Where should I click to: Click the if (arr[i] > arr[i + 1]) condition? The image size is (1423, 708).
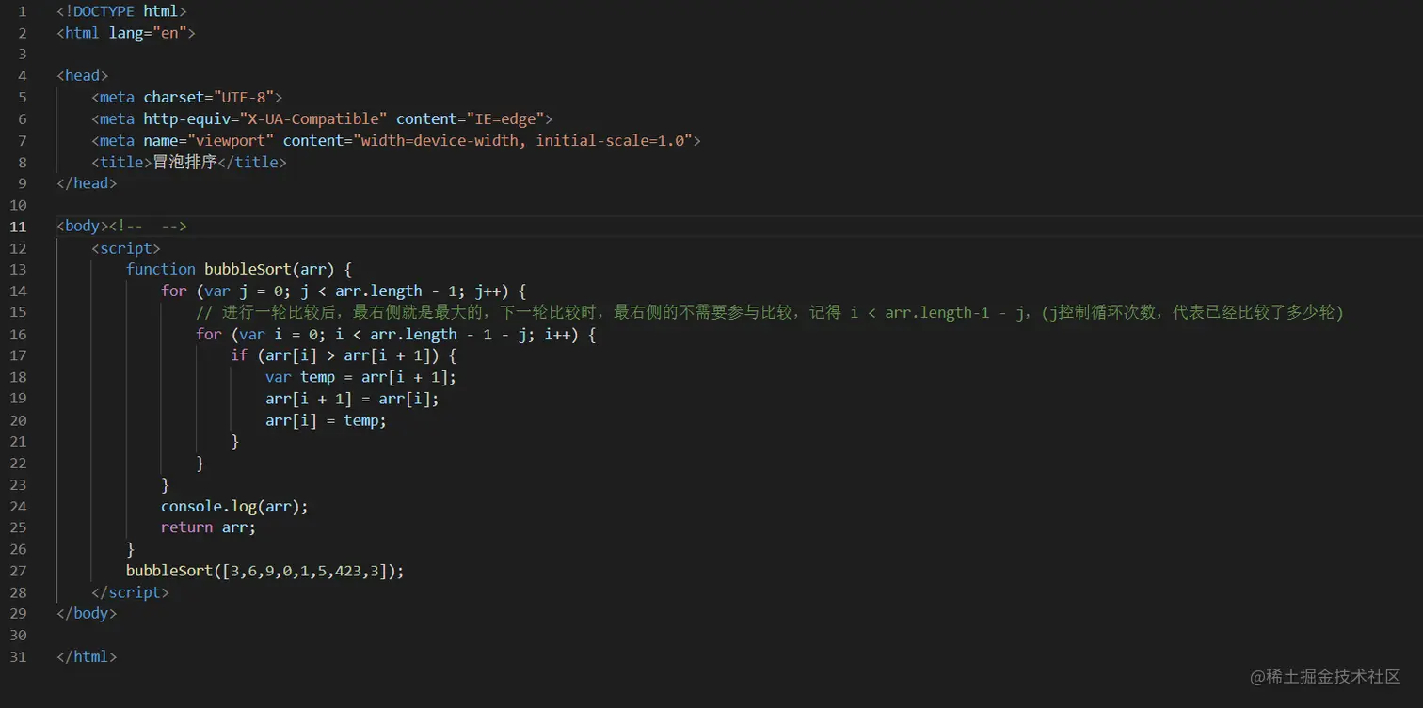click(344, 355)
